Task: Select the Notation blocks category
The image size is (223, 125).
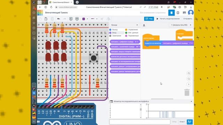Action: click(115, 36)
